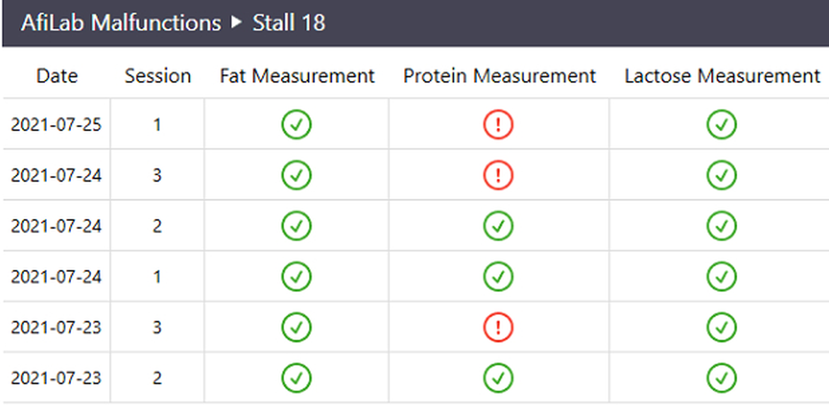Viewport: 829px width, 405px height.
Task: Click the Fat Measurement column header
Action: pyautogui.click(x=297, y=76)
